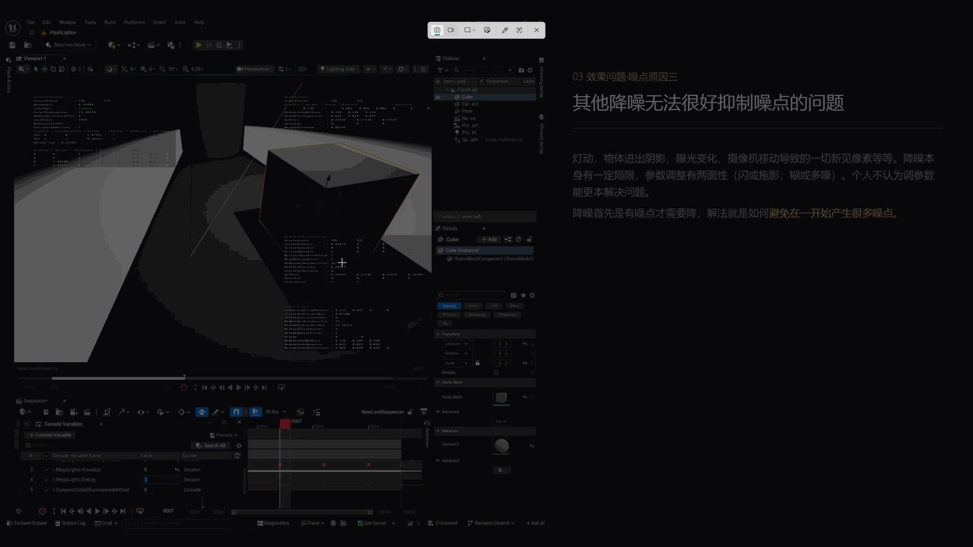Click the save level disk icon
Image resolution: width=973 pixels, height=547 pixels.
coord(12,45)
